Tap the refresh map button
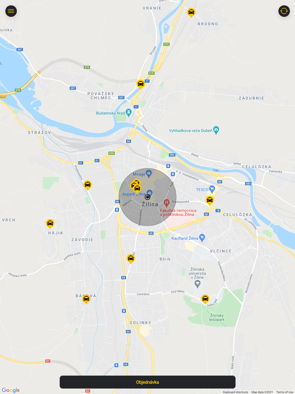295x394 pixels. tap(284, 11)
